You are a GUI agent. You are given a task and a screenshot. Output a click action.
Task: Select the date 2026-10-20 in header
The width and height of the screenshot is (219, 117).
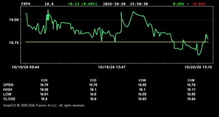[114, 4]
